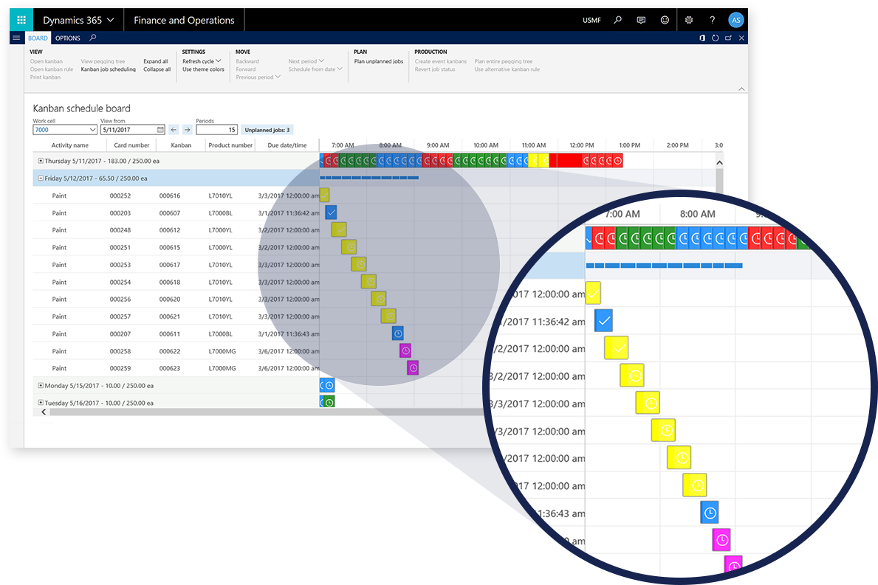Click the open in new window icon
878x585 pixels.
click(x=729, y=38)
